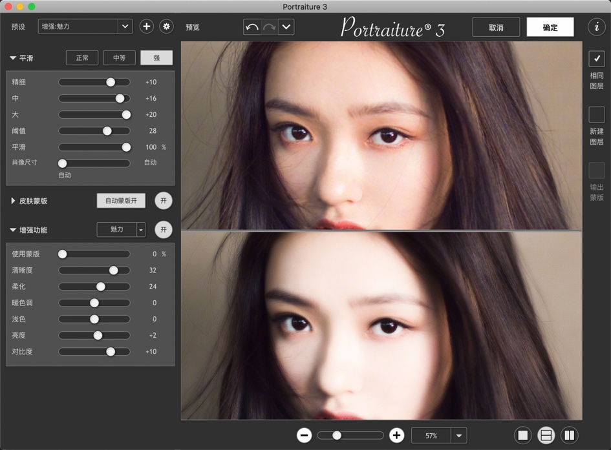
Task: Click the add new preset plus icon
Action: point(147,26)
